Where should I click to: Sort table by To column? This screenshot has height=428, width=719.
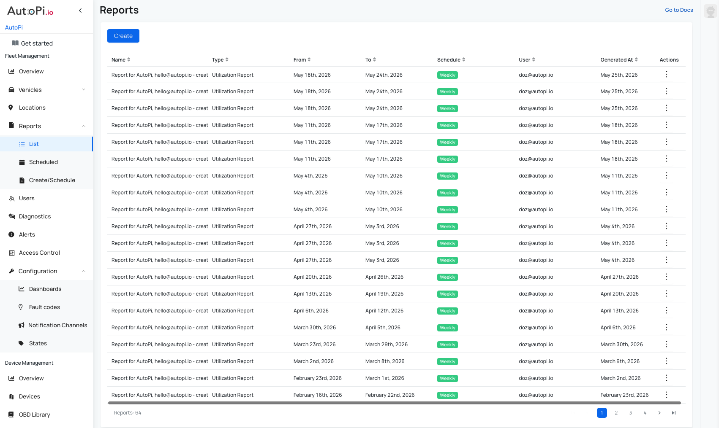pyautogui.click(x=370, y=59)
